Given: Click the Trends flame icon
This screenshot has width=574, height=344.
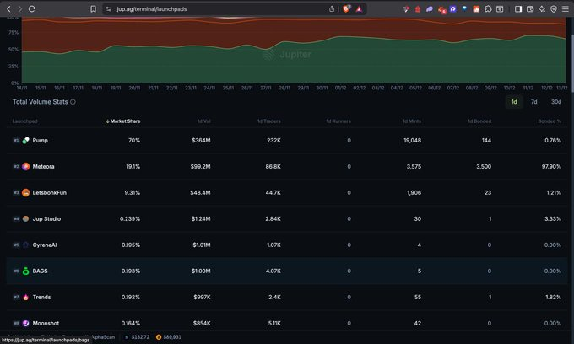Looking at the screenshot, I should click(x=25, y=298).
